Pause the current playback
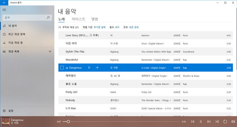 [x=201, y=122]
